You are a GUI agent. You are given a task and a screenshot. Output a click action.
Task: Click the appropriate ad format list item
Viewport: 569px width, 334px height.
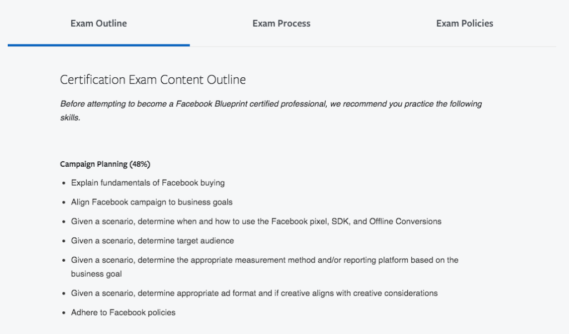[x=254, y=293]
